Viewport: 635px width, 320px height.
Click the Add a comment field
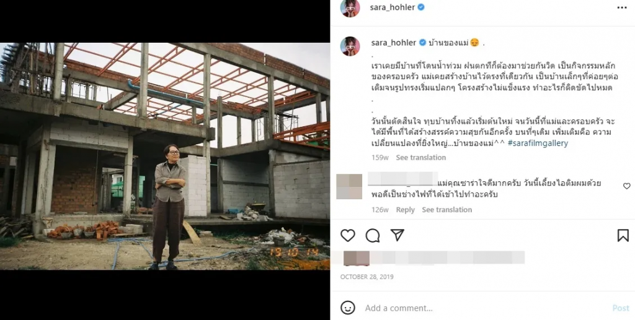(484, 308)
